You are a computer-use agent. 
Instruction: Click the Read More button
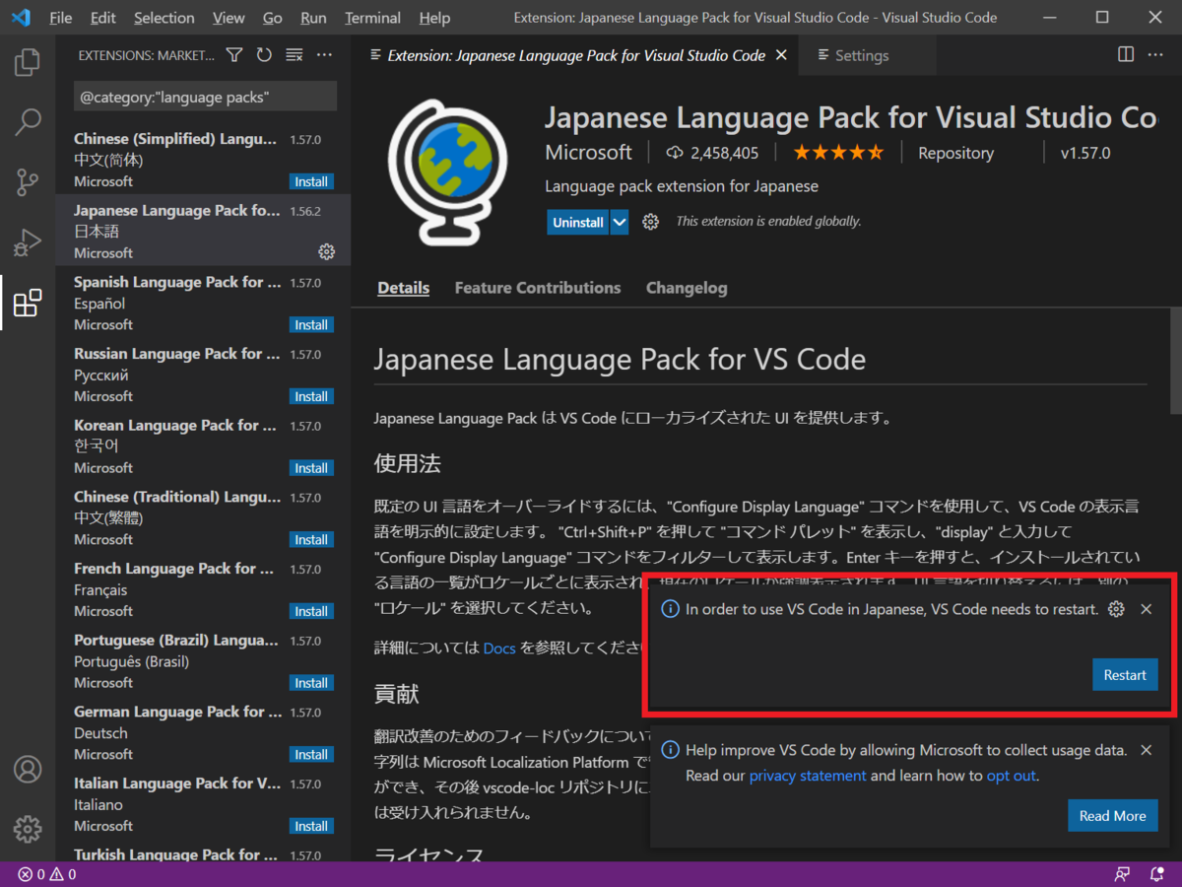pos(1112,816)
